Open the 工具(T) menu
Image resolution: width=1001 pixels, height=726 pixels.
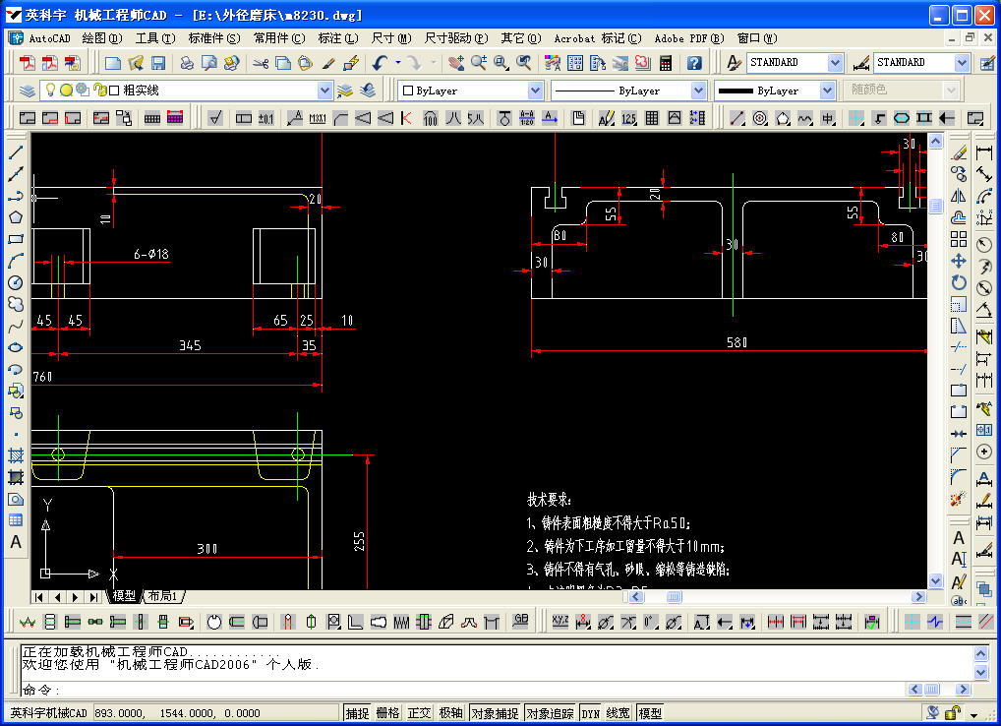coord(155,38)
